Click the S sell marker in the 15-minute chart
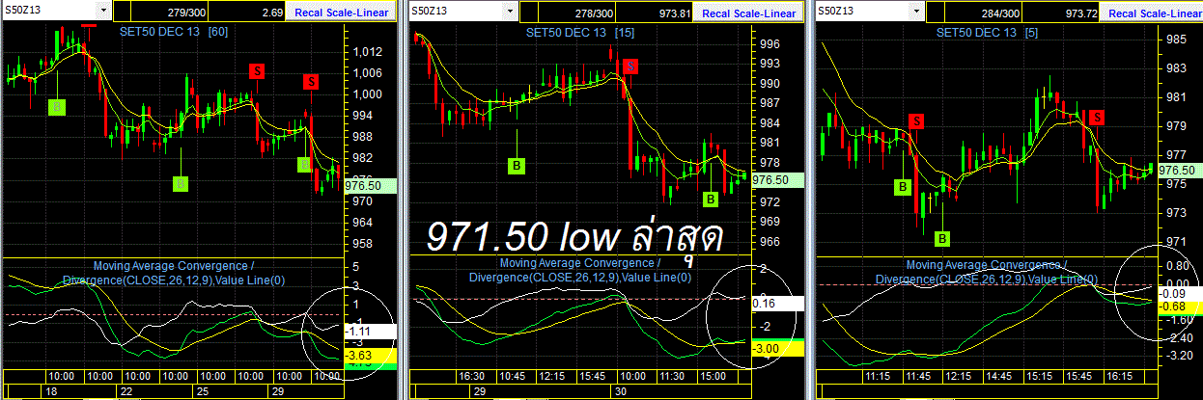The image size is (1203, 400). point(630,66)
